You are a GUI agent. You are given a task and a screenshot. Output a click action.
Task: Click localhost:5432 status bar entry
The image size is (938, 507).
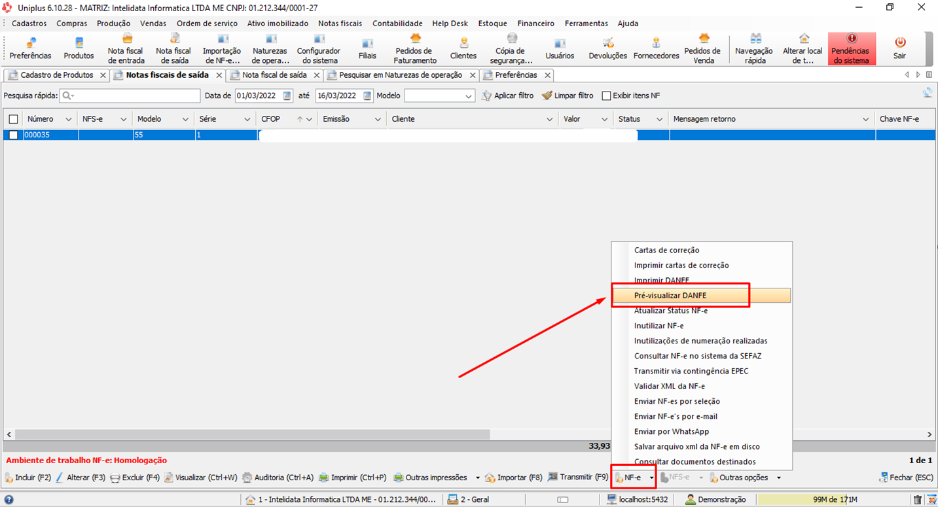pyautogui.click(x=638, y=500)
